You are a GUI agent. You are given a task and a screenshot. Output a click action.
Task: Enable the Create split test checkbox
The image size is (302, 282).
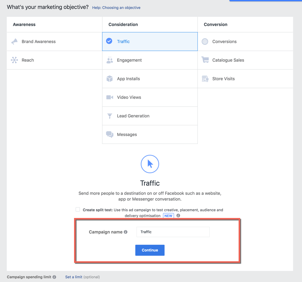78,209
